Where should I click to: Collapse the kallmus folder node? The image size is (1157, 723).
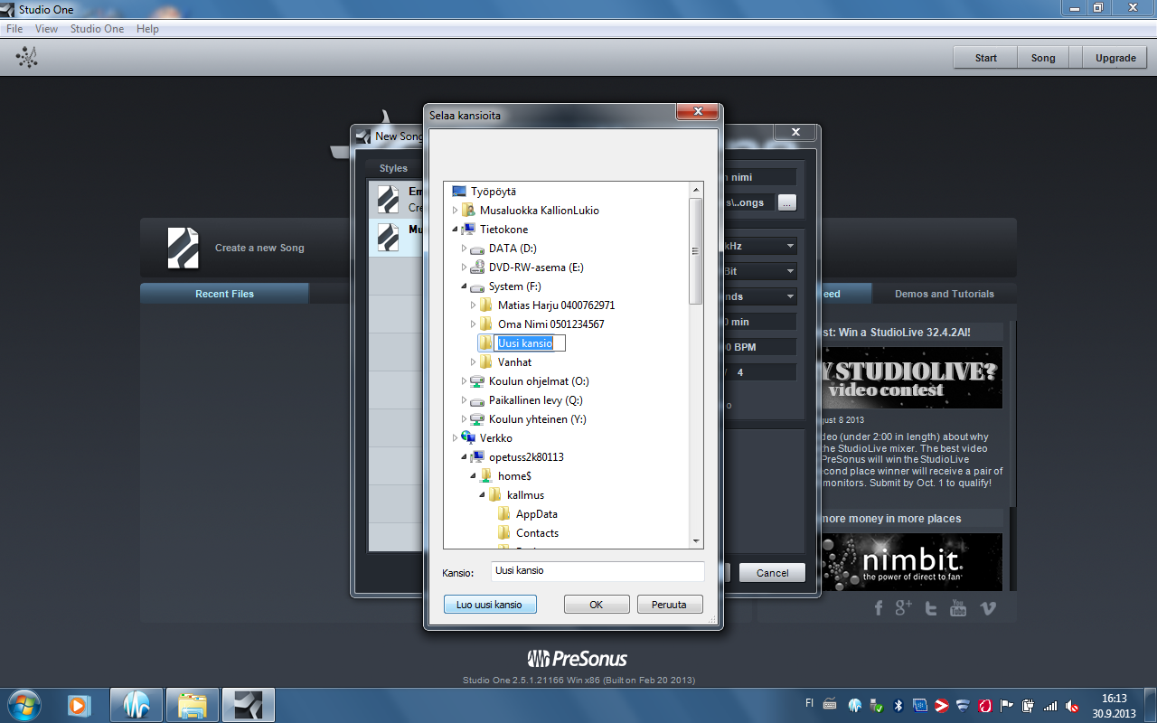click(x=482, y=495)
